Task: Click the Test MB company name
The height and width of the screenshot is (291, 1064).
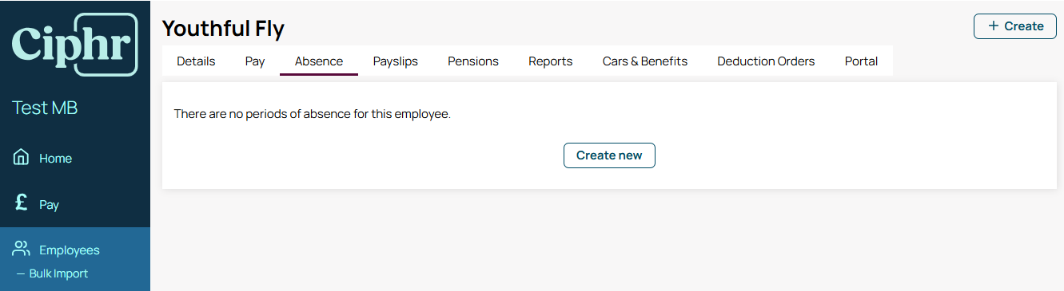Action: [45, 108]
